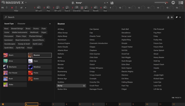Click the Reverb macro knob
Image resolution: width=185 pixels, height=106 pixels.
coord(96,8)
